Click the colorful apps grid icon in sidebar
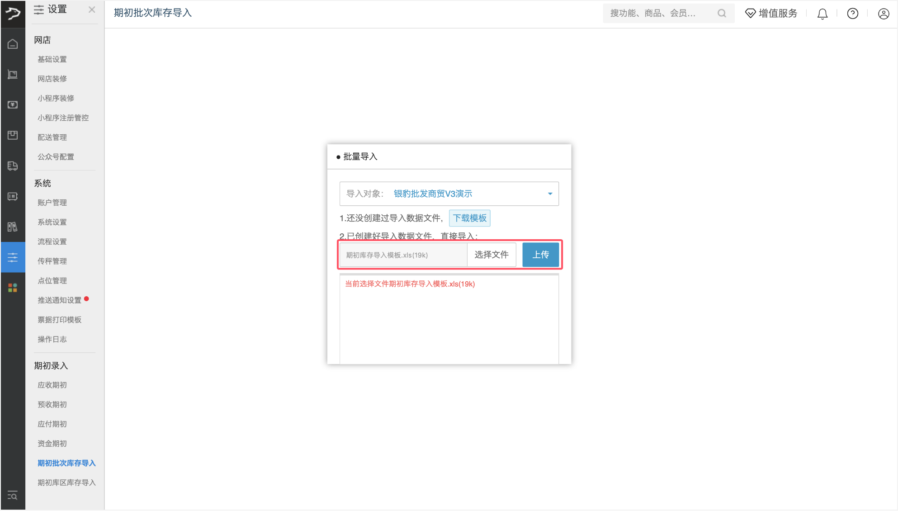The width and height of the screenshot is (898, 511). click(x=12, y=287)
